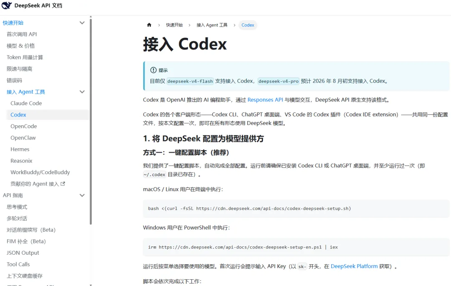Open 首次调用 API page
451x286 pixels.
pyautogui.click(x=22, y=34)
